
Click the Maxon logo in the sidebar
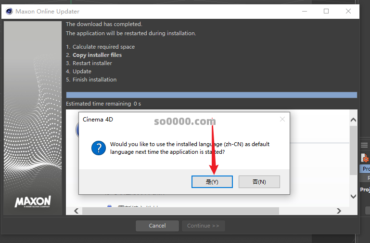tap(32, 202)
